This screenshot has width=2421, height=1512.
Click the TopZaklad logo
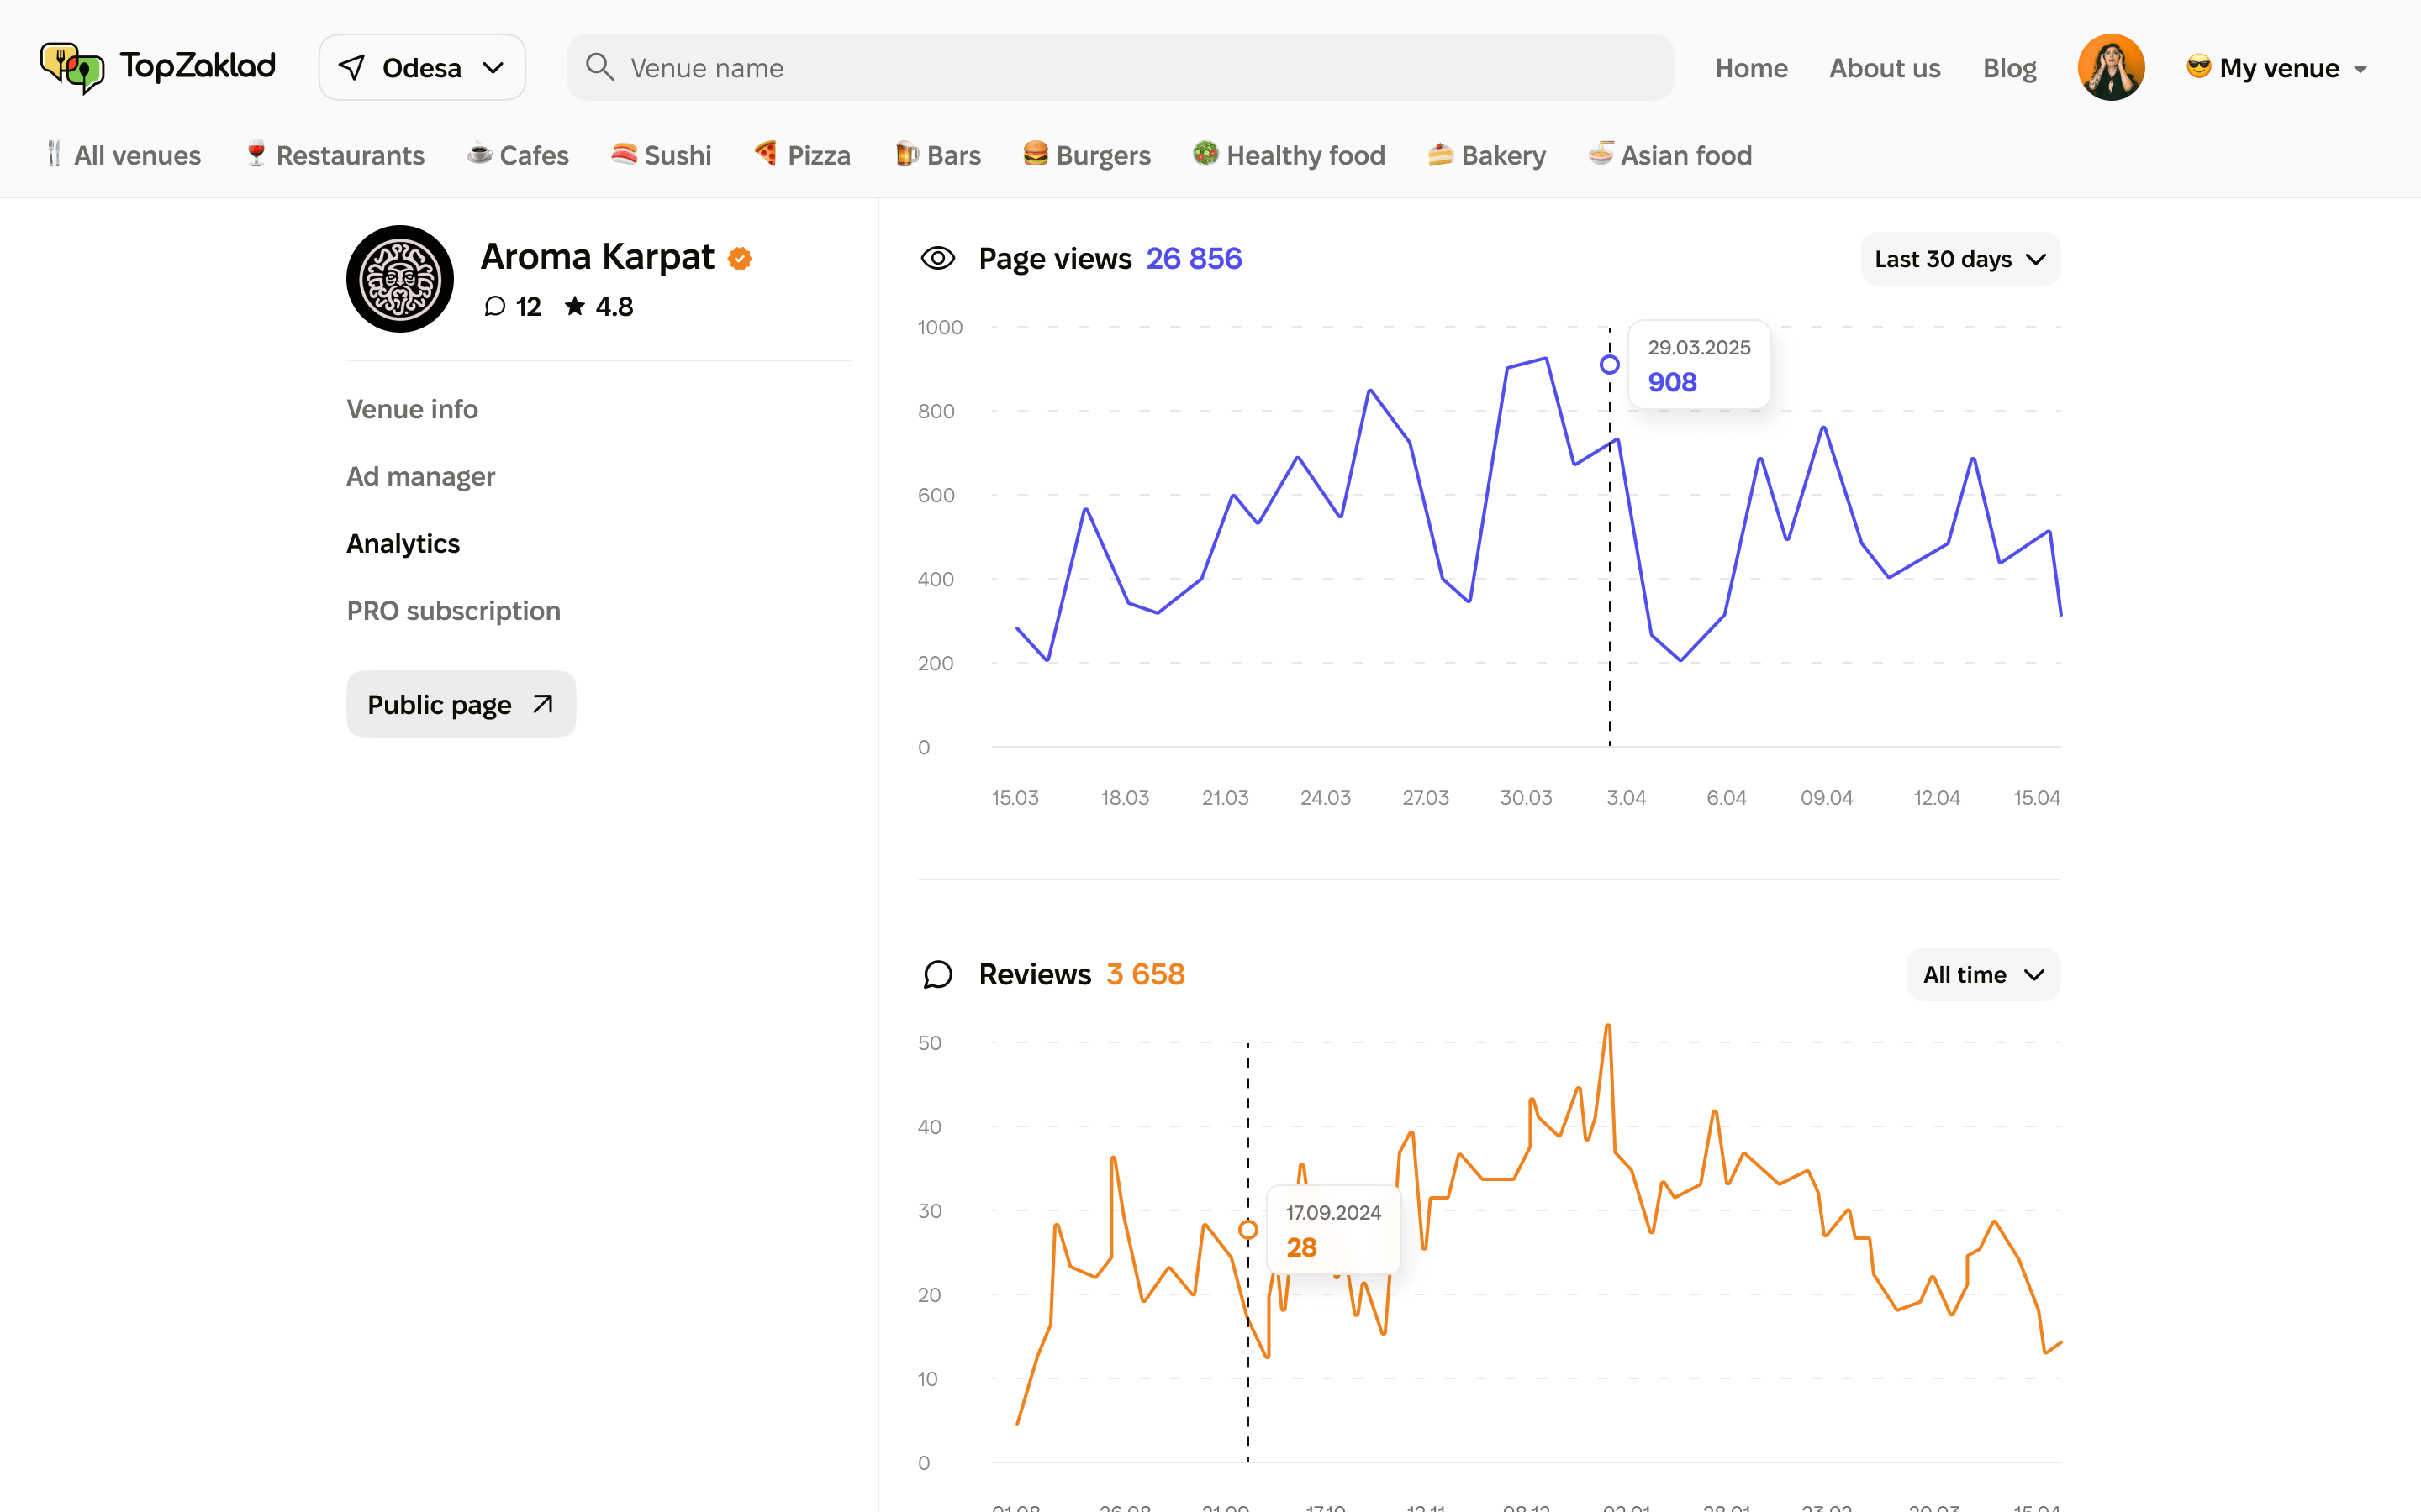157,67
